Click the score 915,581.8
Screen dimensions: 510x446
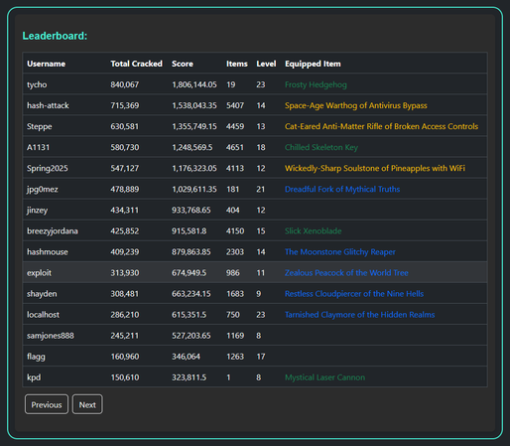(189, 230)
